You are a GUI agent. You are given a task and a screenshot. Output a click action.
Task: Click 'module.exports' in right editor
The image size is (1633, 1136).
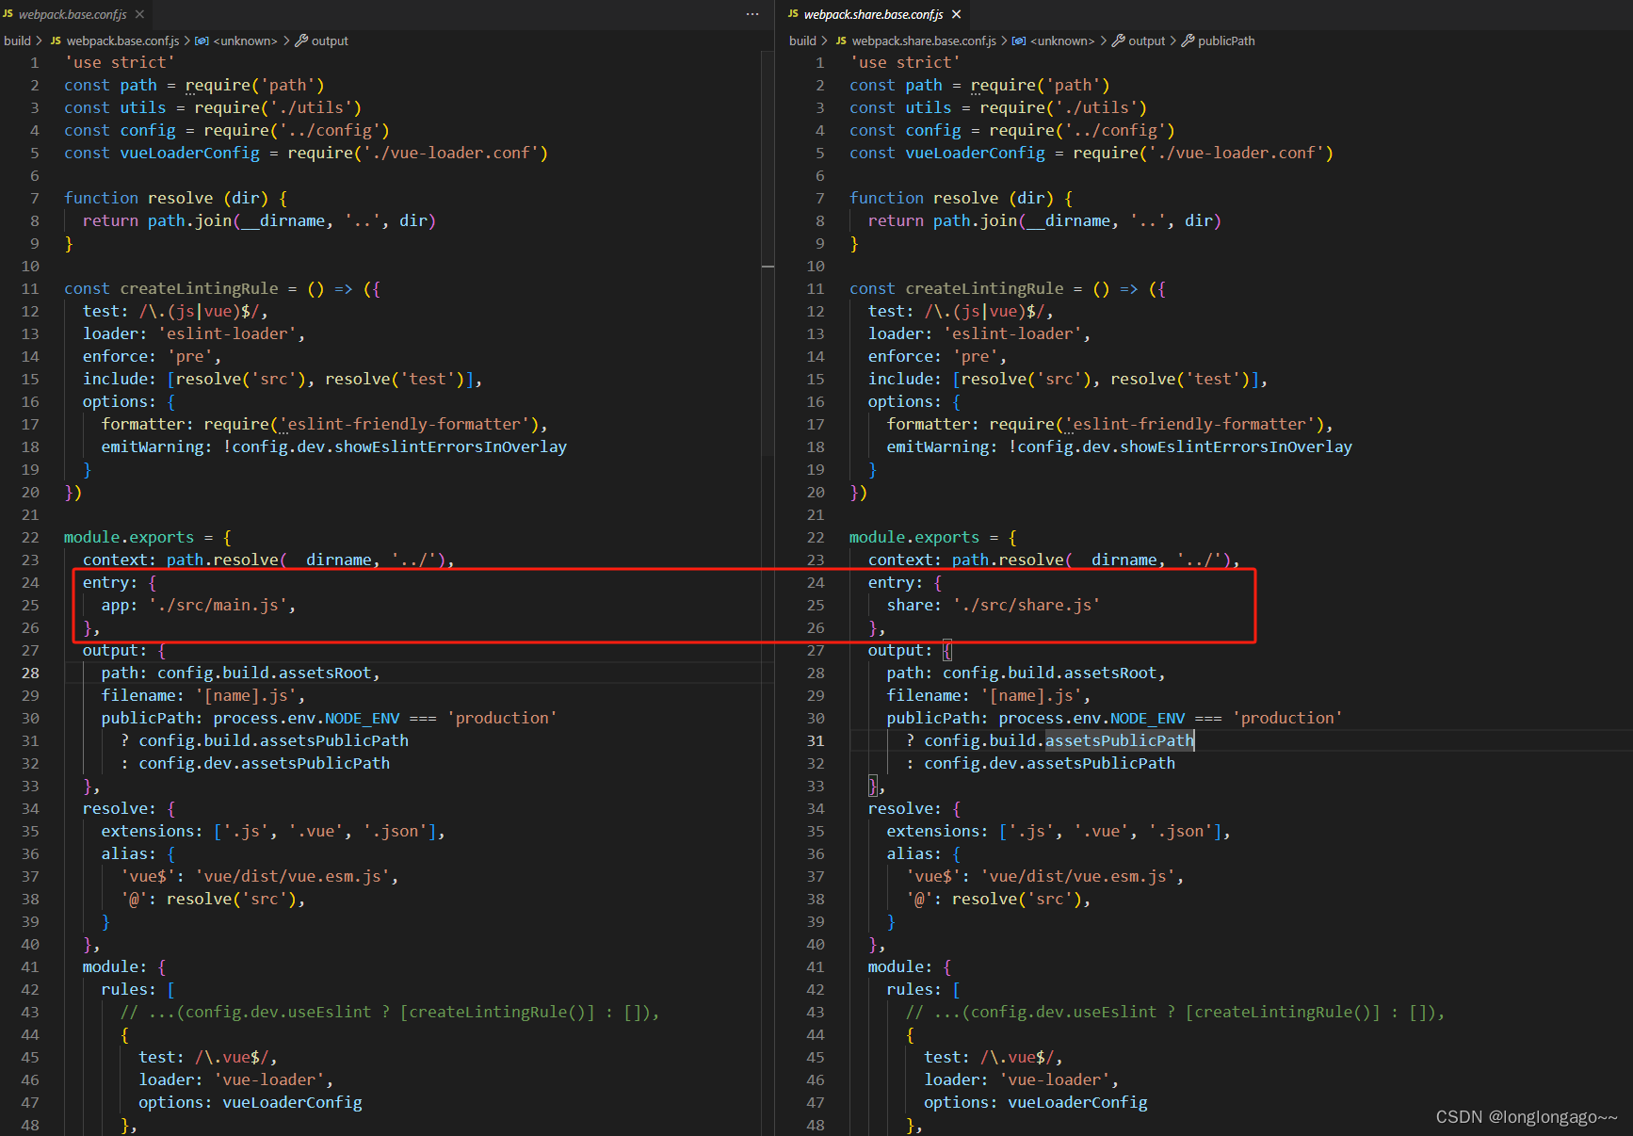914,537
